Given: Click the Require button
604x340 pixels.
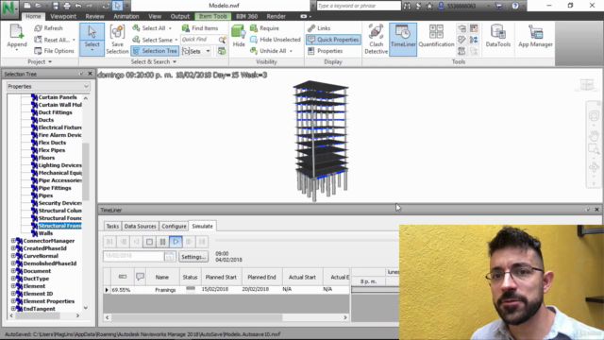Looking at the screenshot, I should click(264, 28).
